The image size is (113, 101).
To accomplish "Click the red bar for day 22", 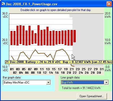I will (74, 36).
